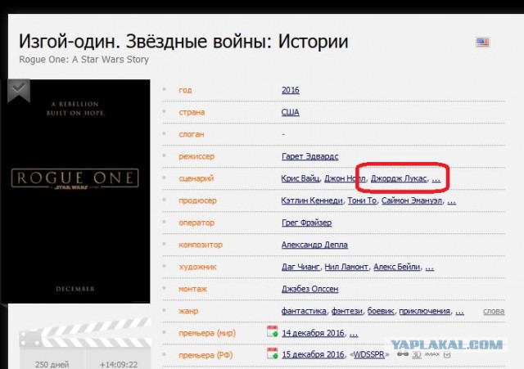Open screenwriter Джордж Лукас page
Screen dimensions: 524x369
(x=399, y=178)
